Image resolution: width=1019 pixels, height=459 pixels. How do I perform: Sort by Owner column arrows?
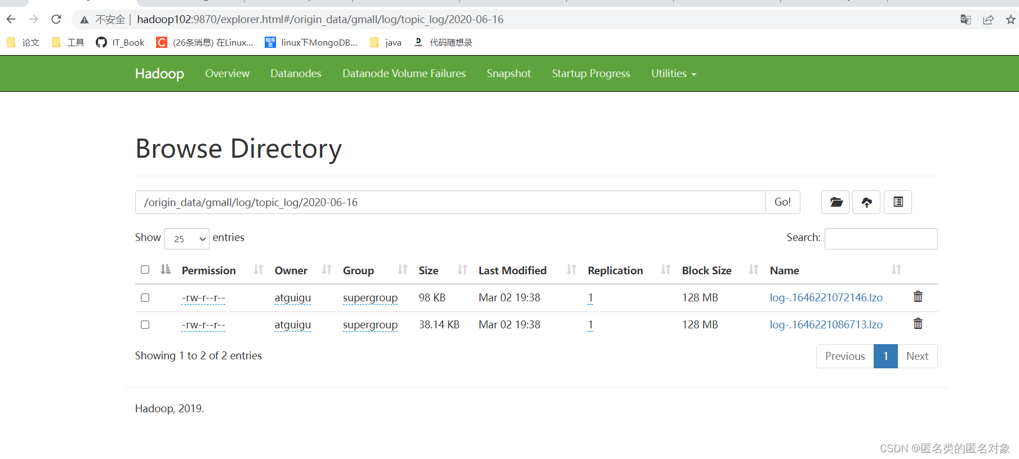point(327,270)
